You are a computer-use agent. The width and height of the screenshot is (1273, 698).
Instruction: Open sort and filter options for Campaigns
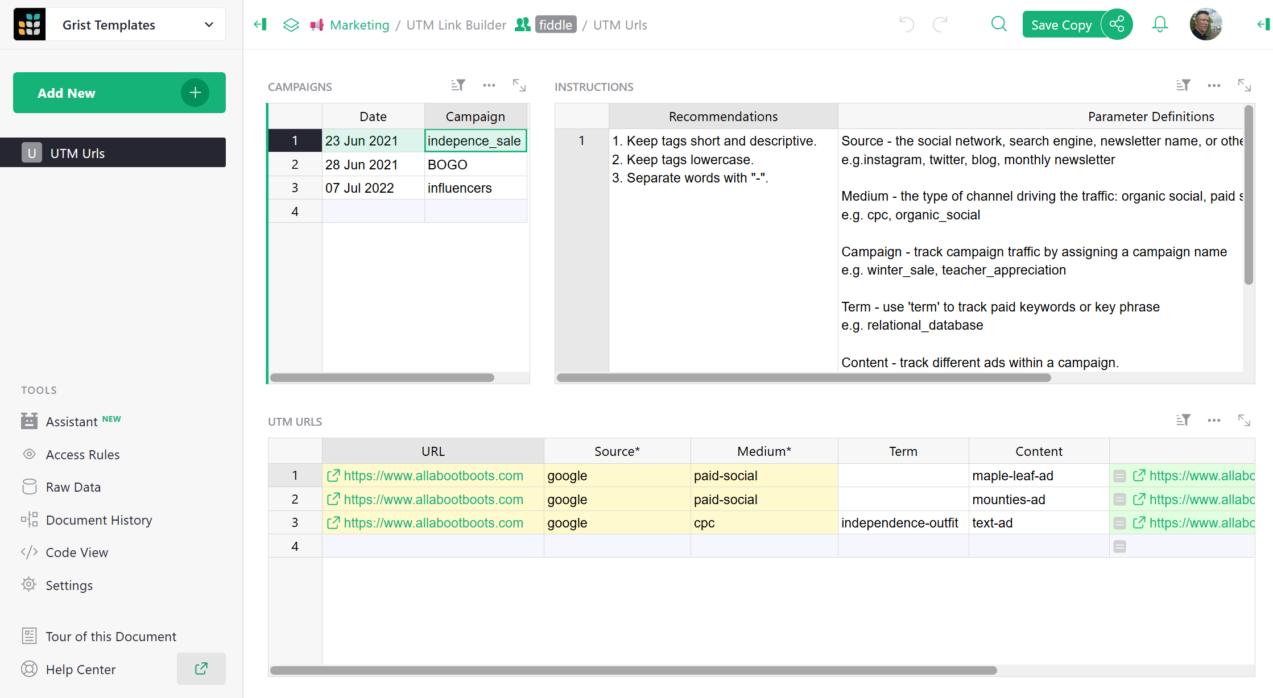click(457, 85)
